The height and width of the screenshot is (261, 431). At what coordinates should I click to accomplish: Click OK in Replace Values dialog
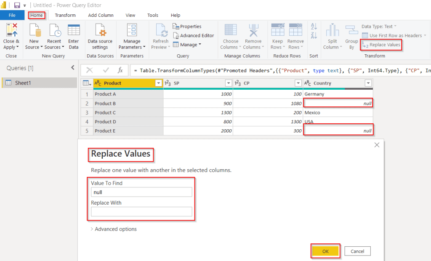tap(325, 251)
